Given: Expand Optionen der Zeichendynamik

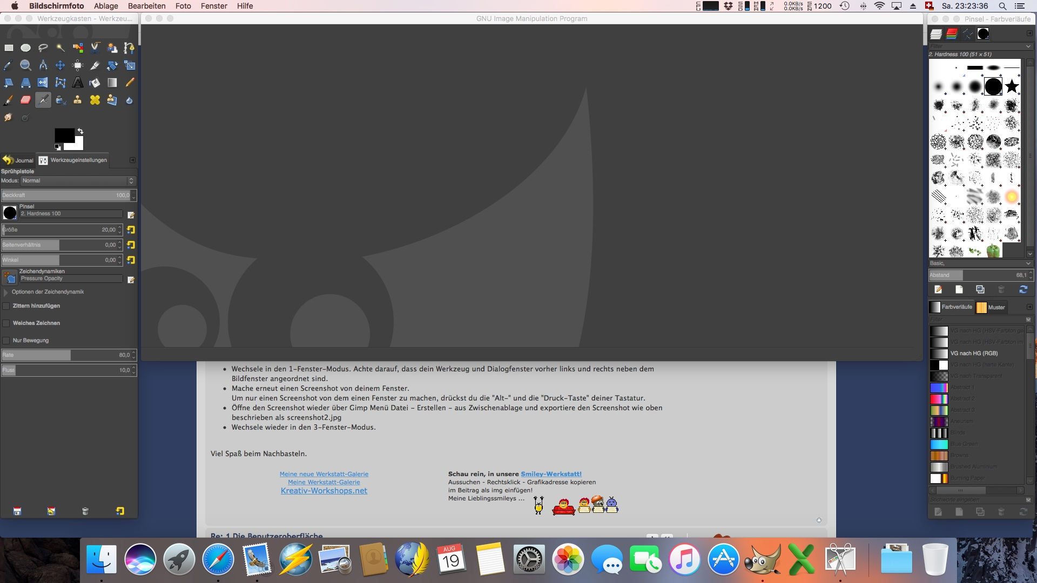Looking at the screenshot, I should pyautogui.click(x=6, y=292).
